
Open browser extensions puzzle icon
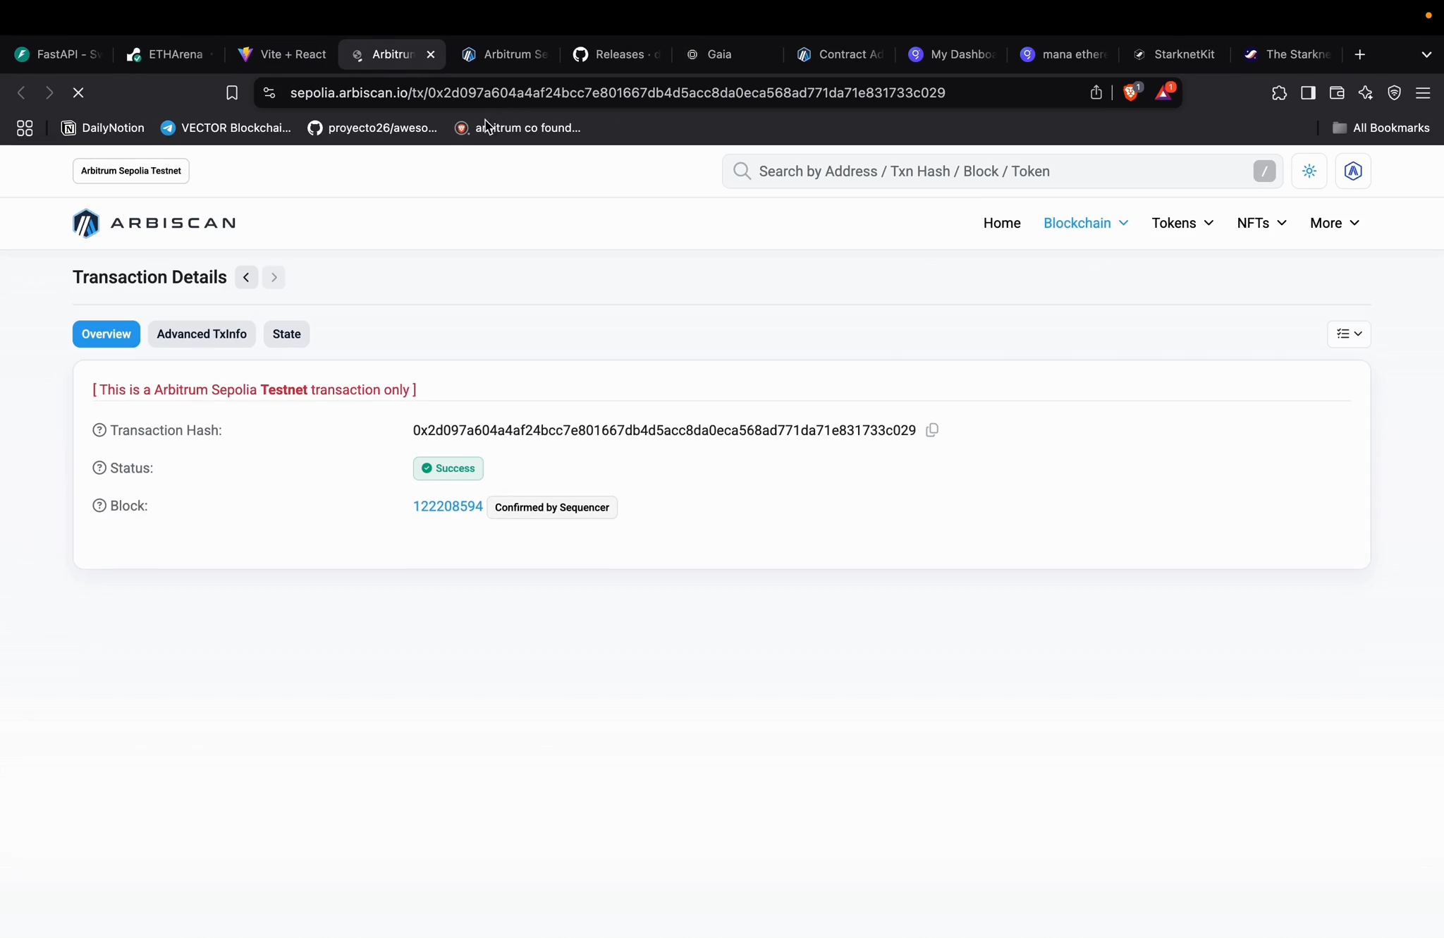click(1279, 92)
